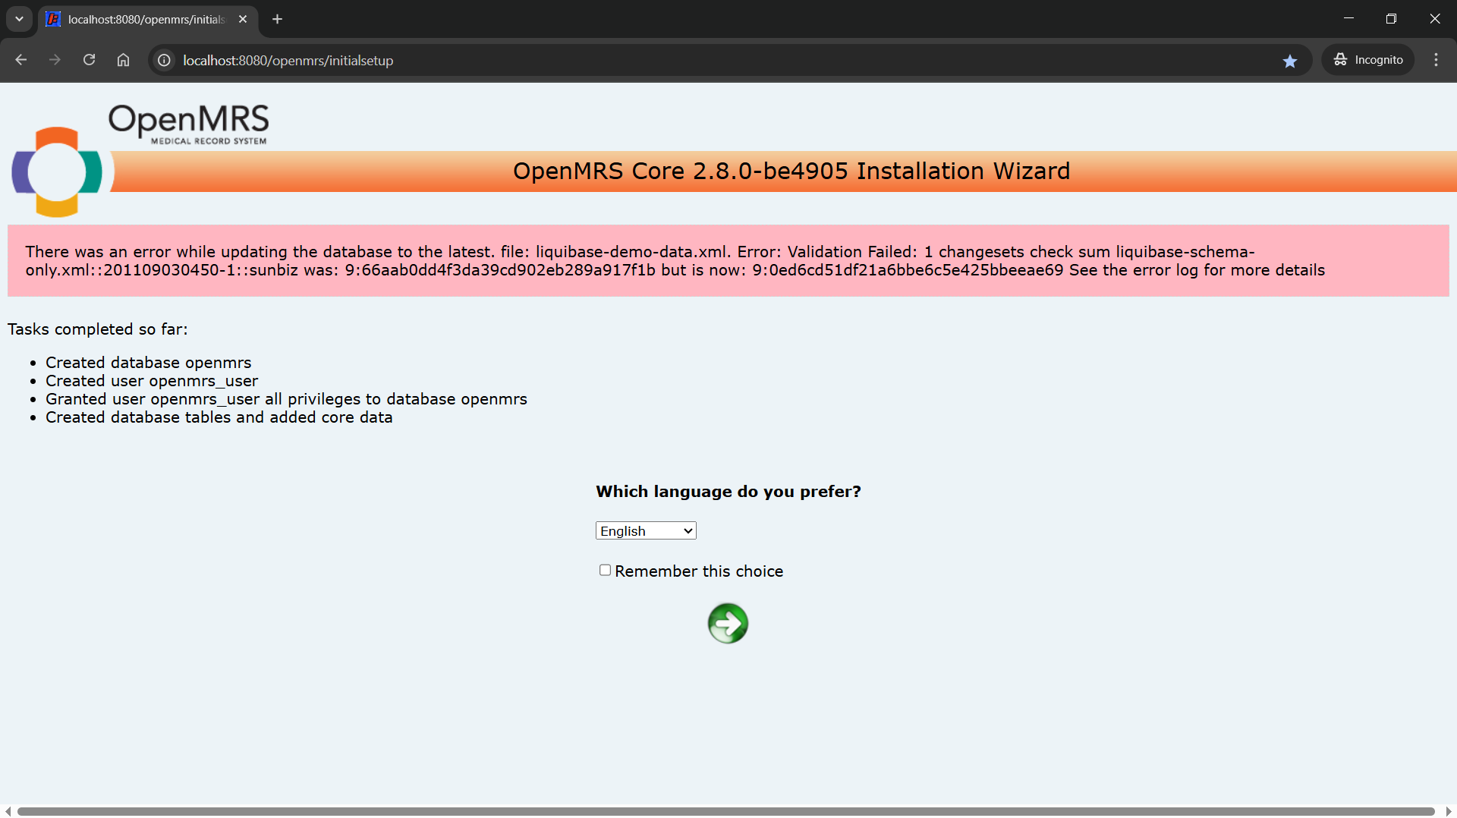
Task: Click the horizontal scrollbar at bottom
Action: point(725,811)
